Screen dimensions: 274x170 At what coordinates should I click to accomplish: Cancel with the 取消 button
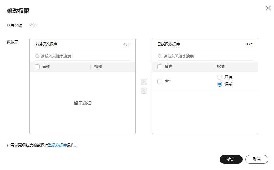coord(257,159)
